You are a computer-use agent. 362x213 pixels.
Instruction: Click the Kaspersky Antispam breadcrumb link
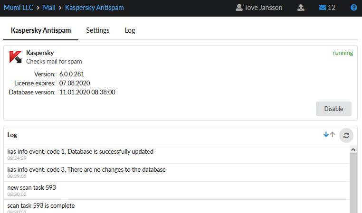(95, 8)
